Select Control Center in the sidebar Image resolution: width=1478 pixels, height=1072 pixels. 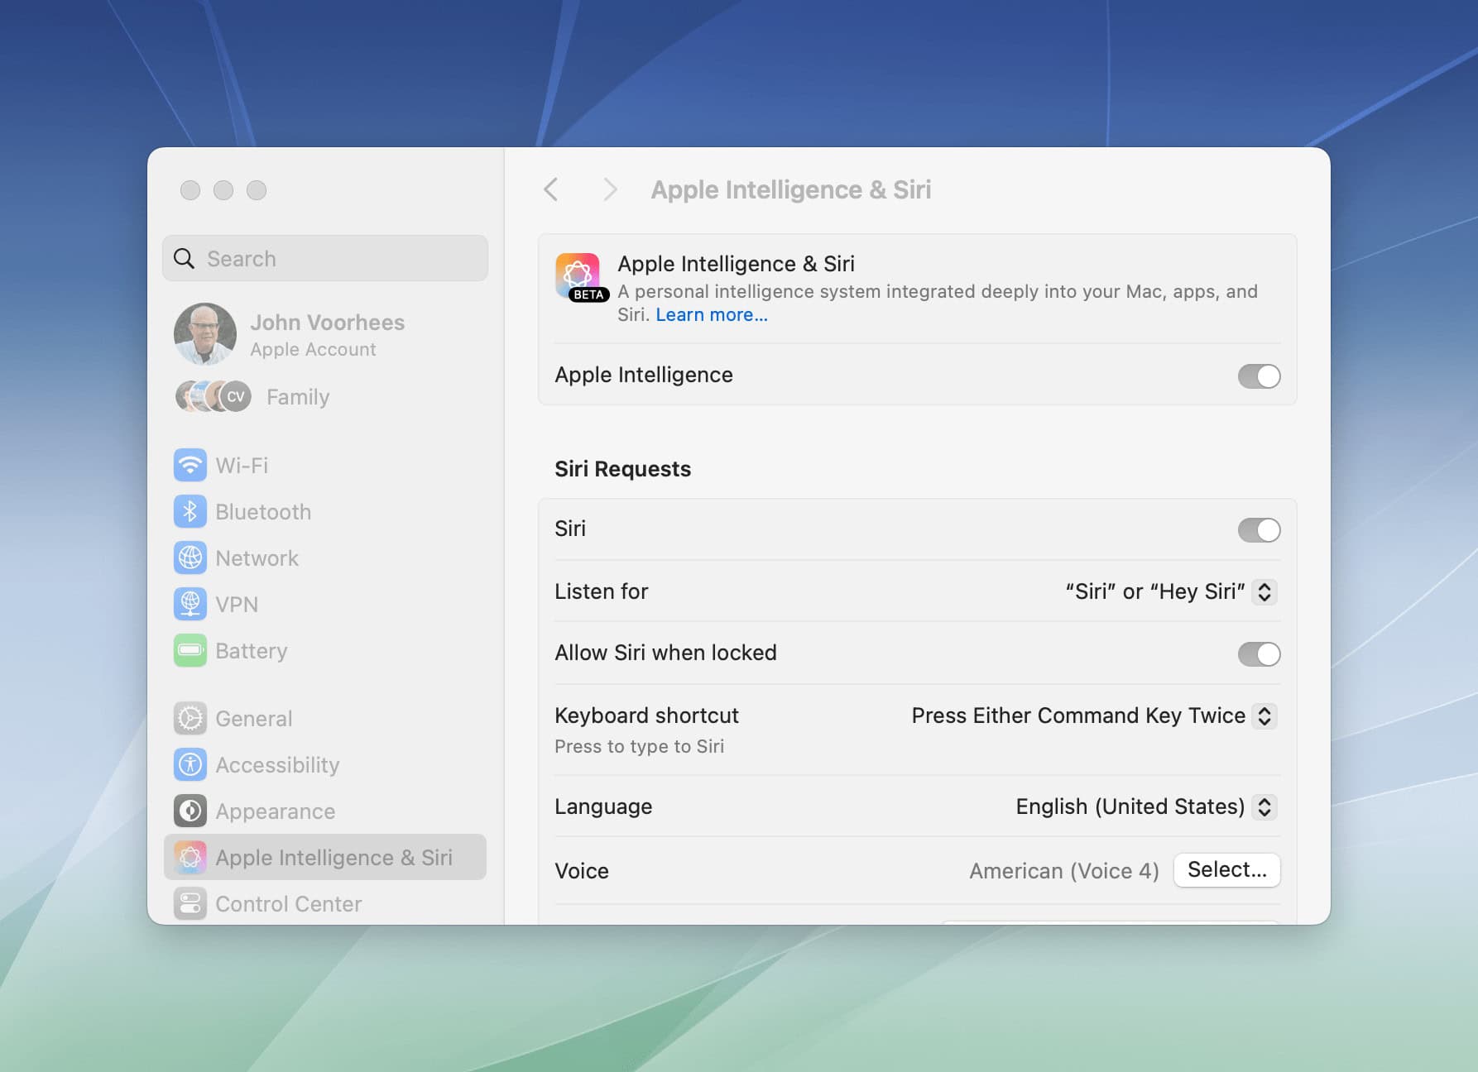325,903
